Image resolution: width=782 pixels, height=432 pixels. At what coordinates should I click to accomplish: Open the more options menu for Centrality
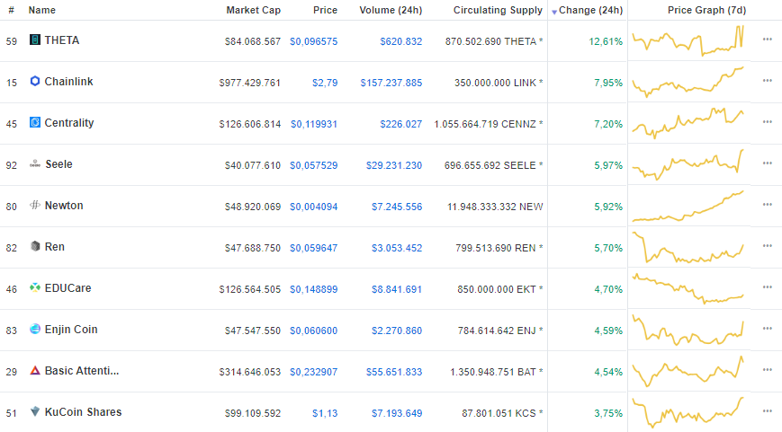(767, 122)
